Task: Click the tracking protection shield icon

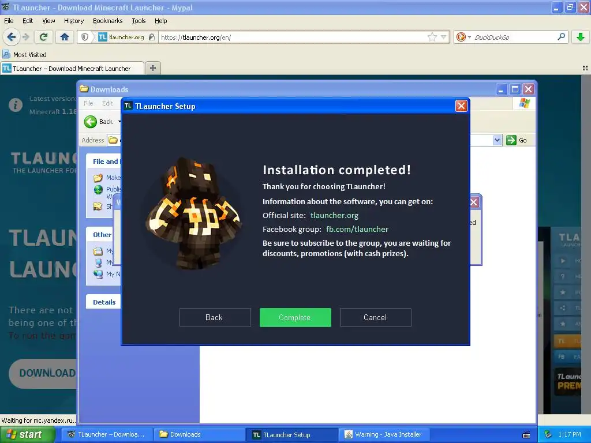Action: tap(85, 37)
